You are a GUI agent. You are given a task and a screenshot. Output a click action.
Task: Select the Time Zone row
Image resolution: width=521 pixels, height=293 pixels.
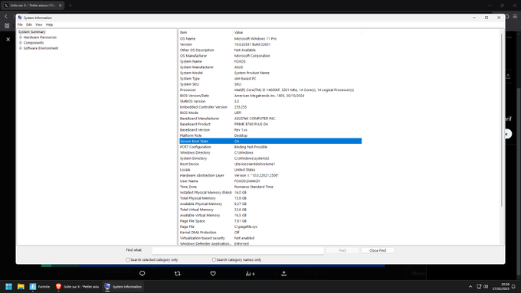click(x=270, y=187)
